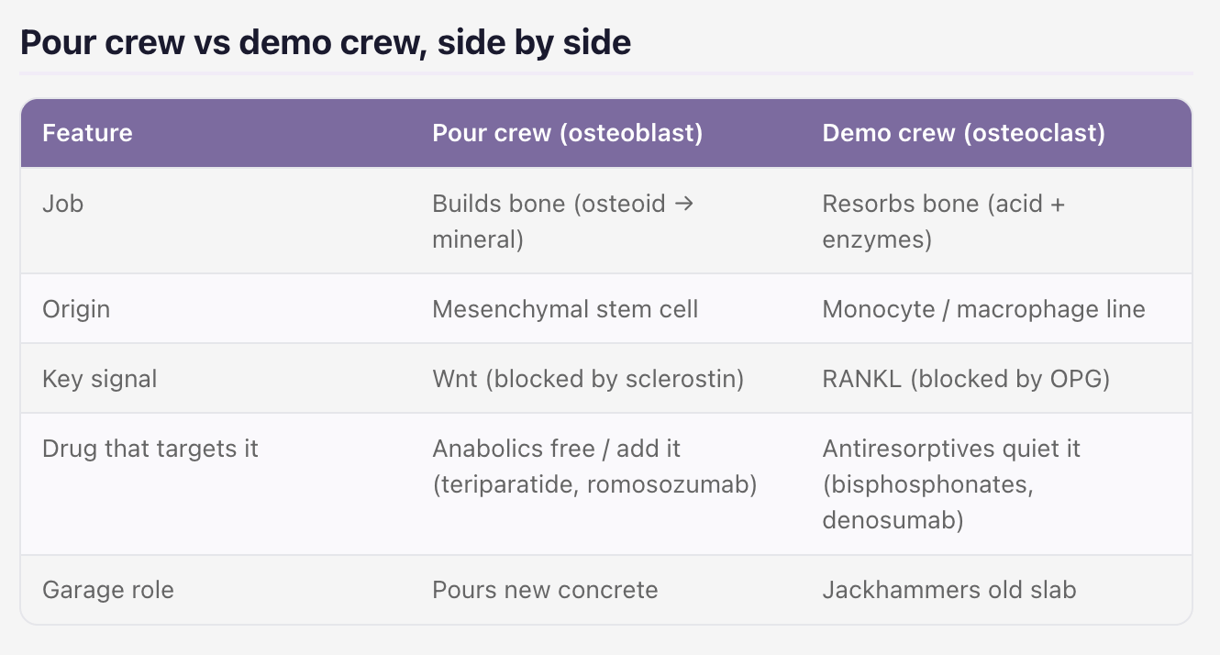The width and height of the screenshot is (1220, 655).
Task: Click the Demo crew (osteoclast) column header
Action: pos(964,133)
